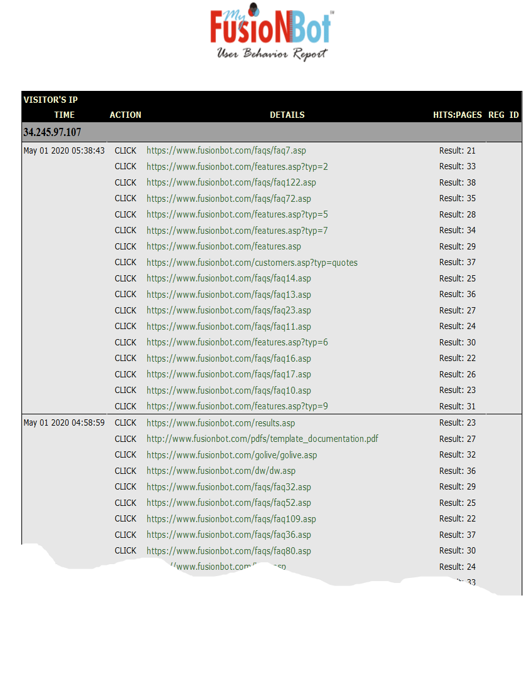Click Result: 33 for features.asp?typ=2
Image resolution: width=529 pixels, height=677 pixels.
click(x=458, y=166)
